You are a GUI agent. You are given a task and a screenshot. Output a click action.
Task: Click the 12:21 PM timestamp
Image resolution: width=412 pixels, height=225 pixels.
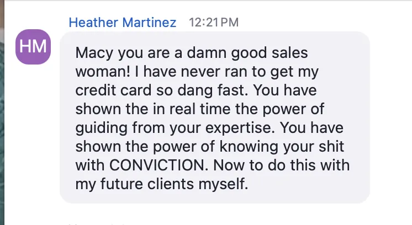point(214,23)
